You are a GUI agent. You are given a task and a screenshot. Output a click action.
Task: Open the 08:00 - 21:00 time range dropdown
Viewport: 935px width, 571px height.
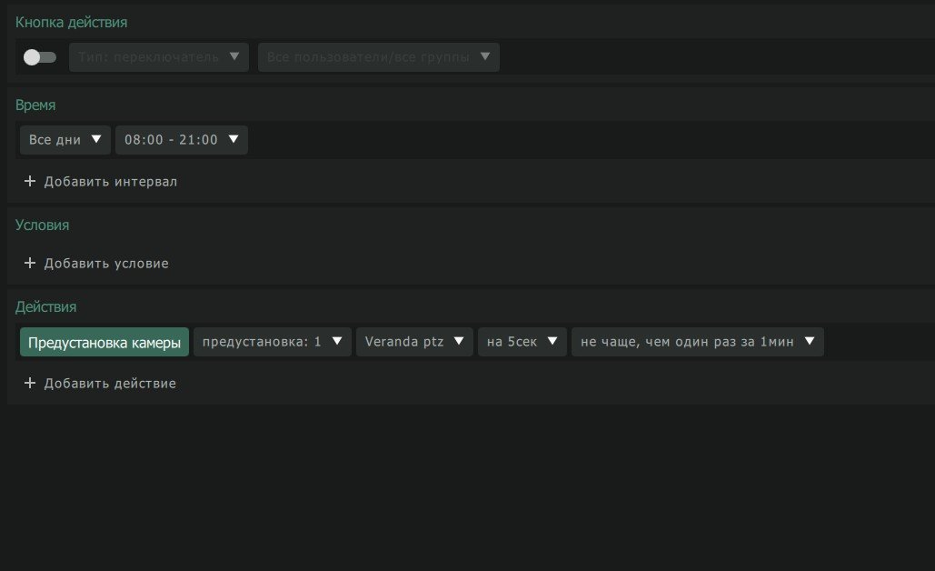tap(182, 140)
